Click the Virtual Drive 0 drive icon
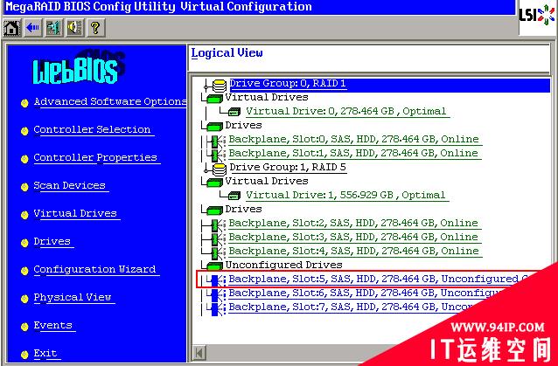This screenshot has height=366, width=558. pyautogui.click(x=234, y=112)
